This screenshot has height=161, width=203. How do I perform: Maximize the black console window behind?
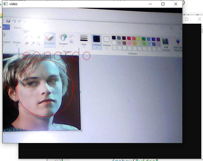187,19
